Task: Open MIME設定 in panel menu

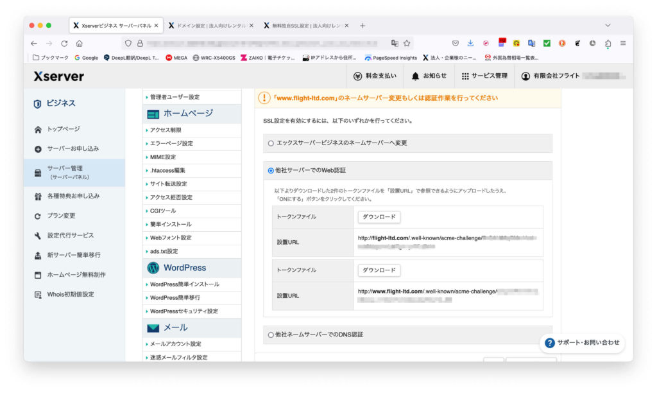Action: 192,157
